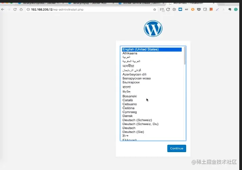
Task: Select Azərbaycan dili language option
Action: pos(135,74)
